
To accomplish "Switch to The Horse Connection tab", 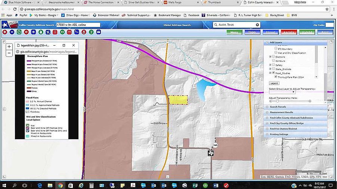I will pyautogui.click(x=101, y=2).
